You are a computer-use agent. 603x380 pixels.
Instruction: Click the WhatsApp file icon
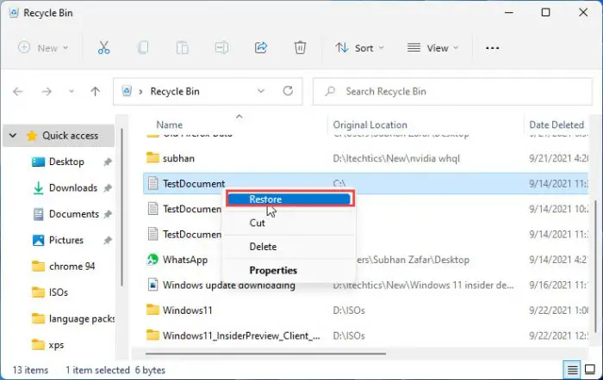(x=152, y=260)
